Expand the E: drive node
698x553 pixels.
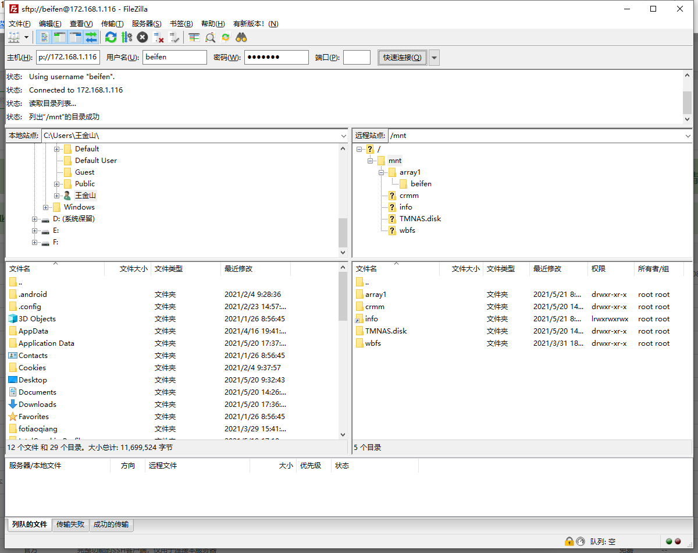(35, 231)
